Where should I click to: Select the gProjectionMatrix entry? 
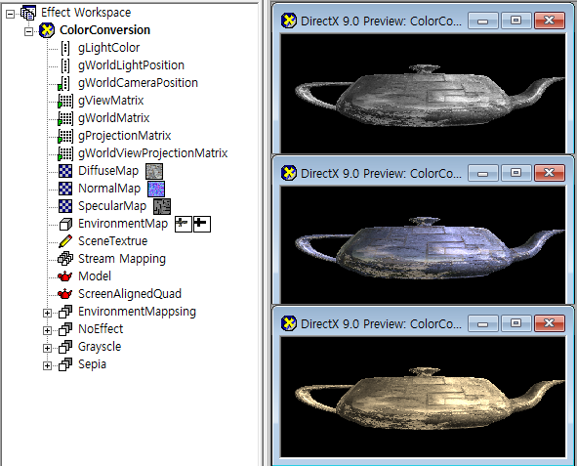pyautogui.click(x=124, y=136)
